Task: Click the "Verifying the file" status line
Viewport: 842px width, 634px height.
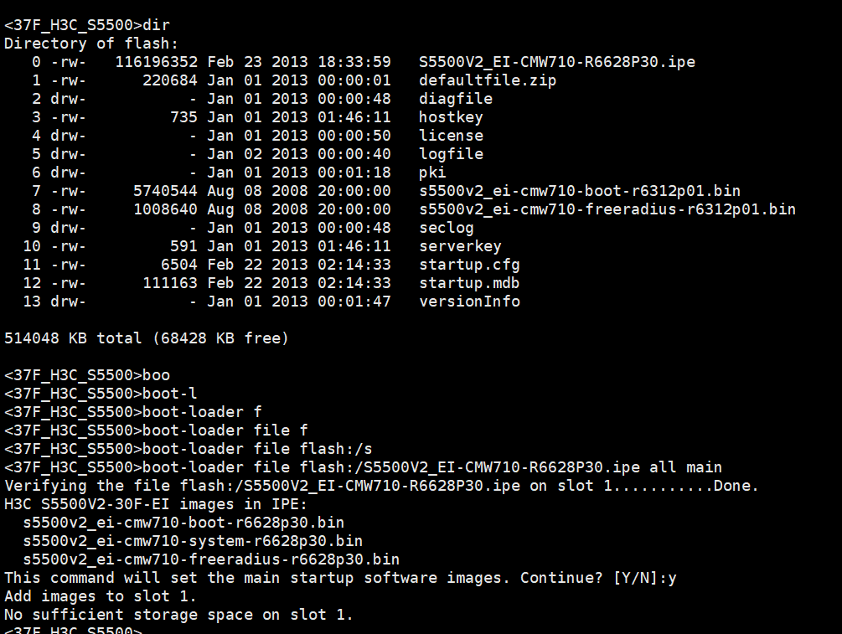Action: pos(381,486)
